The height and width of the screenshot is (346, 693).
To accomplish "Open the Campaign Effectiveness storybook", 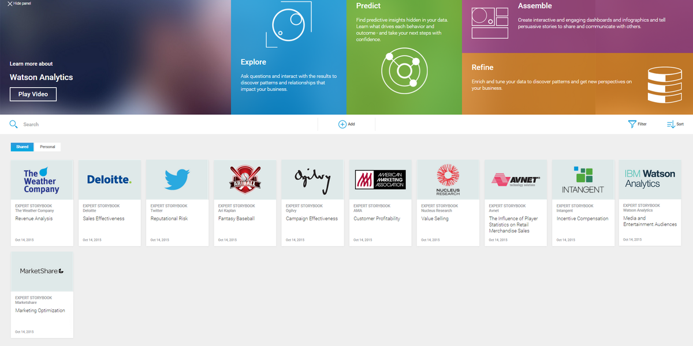I will pyautogui.click(x=311, y=219).
